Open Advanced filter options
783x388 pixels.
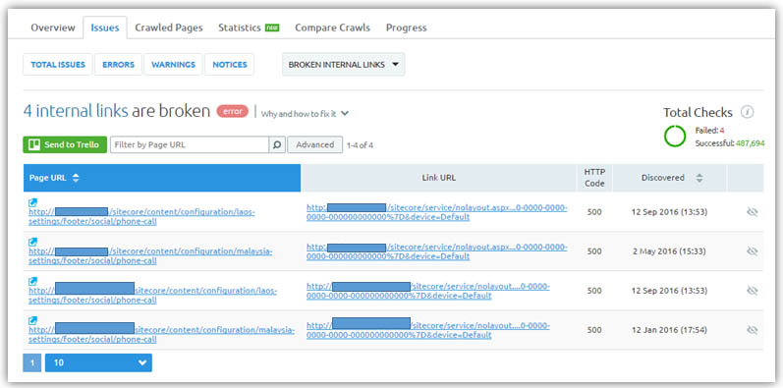[x=315, y=144]
